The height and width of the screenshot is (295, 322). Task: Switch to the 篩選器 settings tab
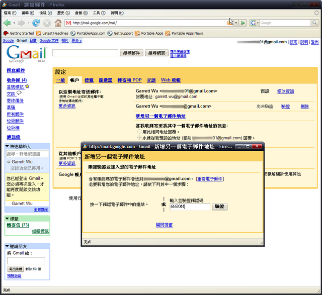[x=105, y=80]
